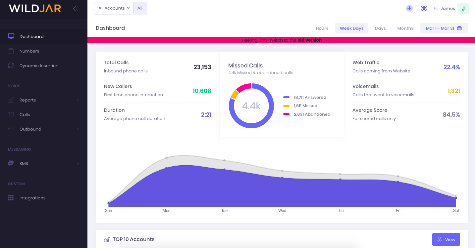Click the Dashboard monitor icon in sidebar
This screenshot has width=475, height=248.
point(11,36)
